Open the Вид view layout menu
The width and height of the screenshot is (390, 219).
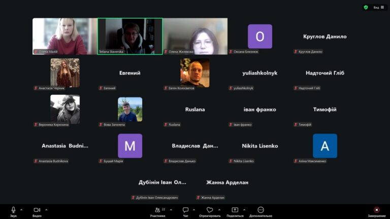[x=378, y=7]
